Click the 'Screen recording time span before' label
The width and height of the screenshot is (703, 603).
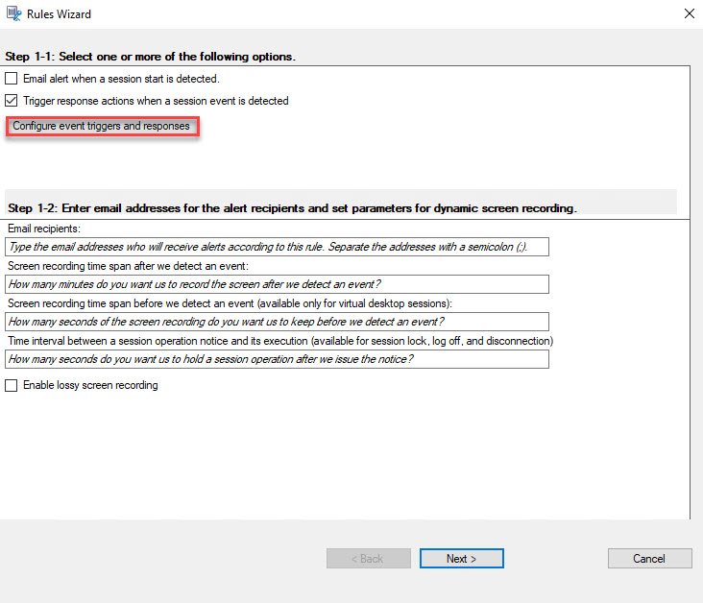tap(230, 303)
